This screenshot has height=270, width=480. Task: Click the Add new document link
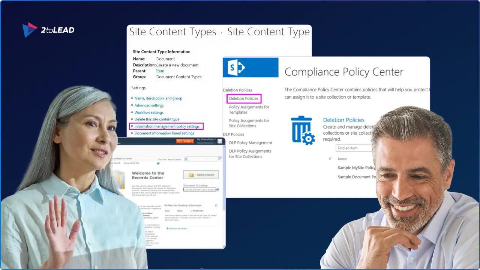pyautogui.click(x=178, y=228)
